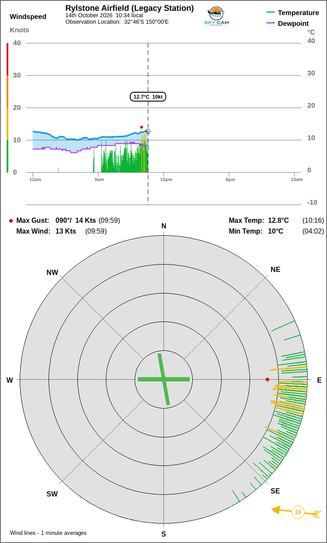Click the E compass label
This screenshot has height=543, width=327.
click(319, 380)
